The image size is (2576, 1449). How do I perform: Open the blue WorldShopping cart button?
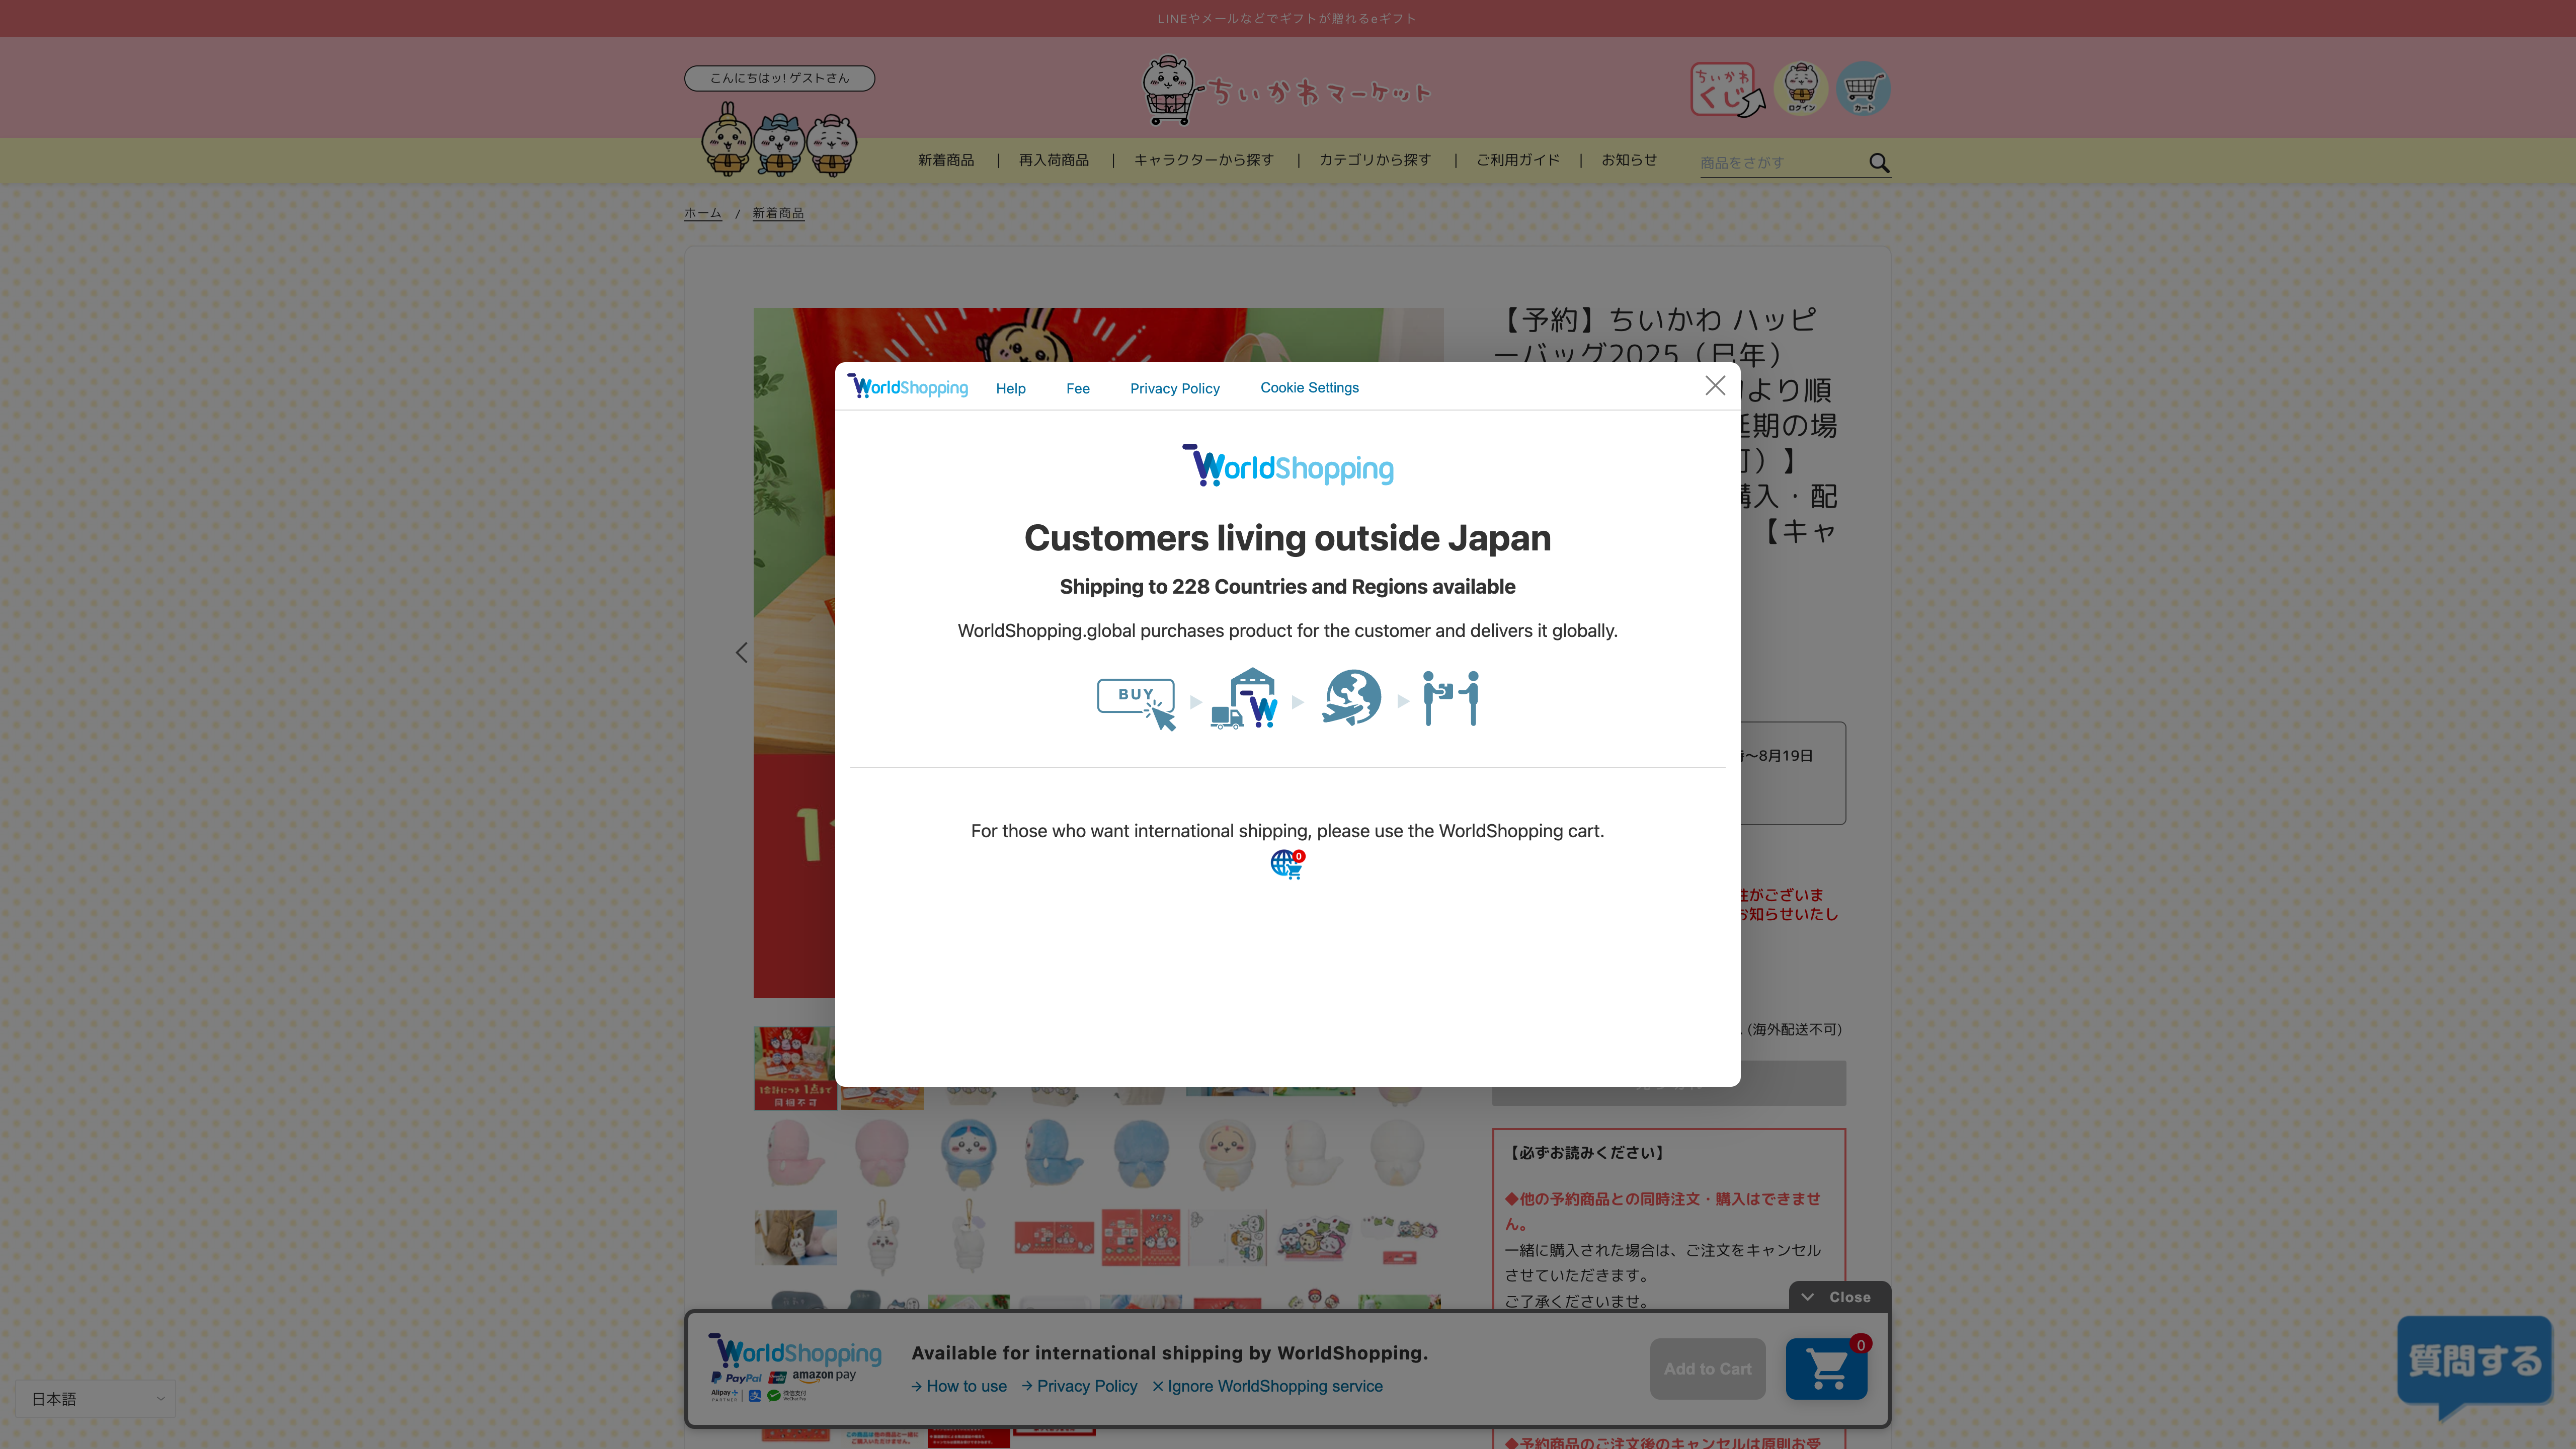tap(1826, 1369)
